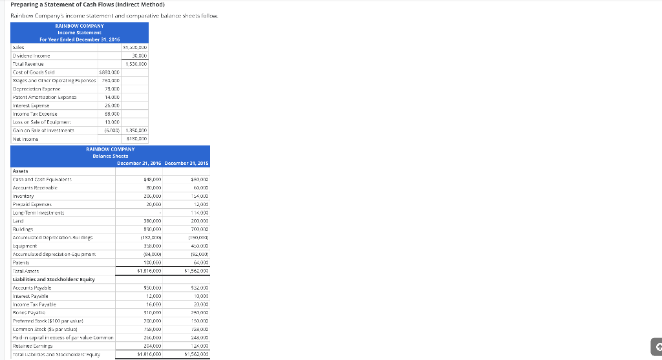Click the 'Income Tax Payable' row label

(34, 304)
